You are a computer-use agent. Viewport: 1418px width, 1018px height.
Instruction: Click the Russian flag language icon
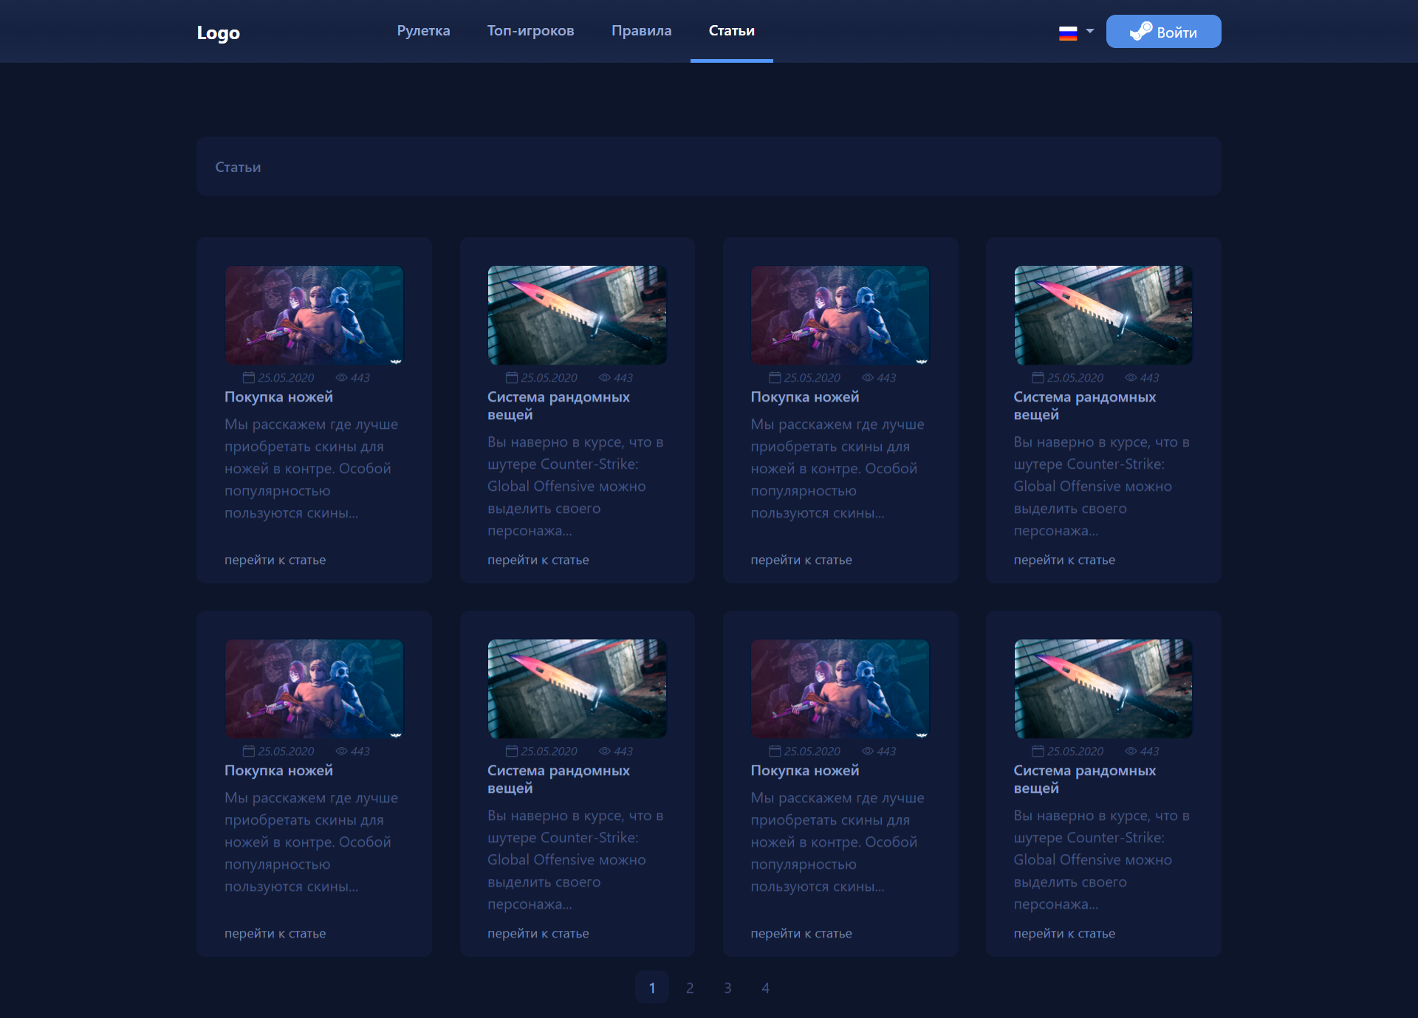pyautogui.click(x=1068, y=32)
